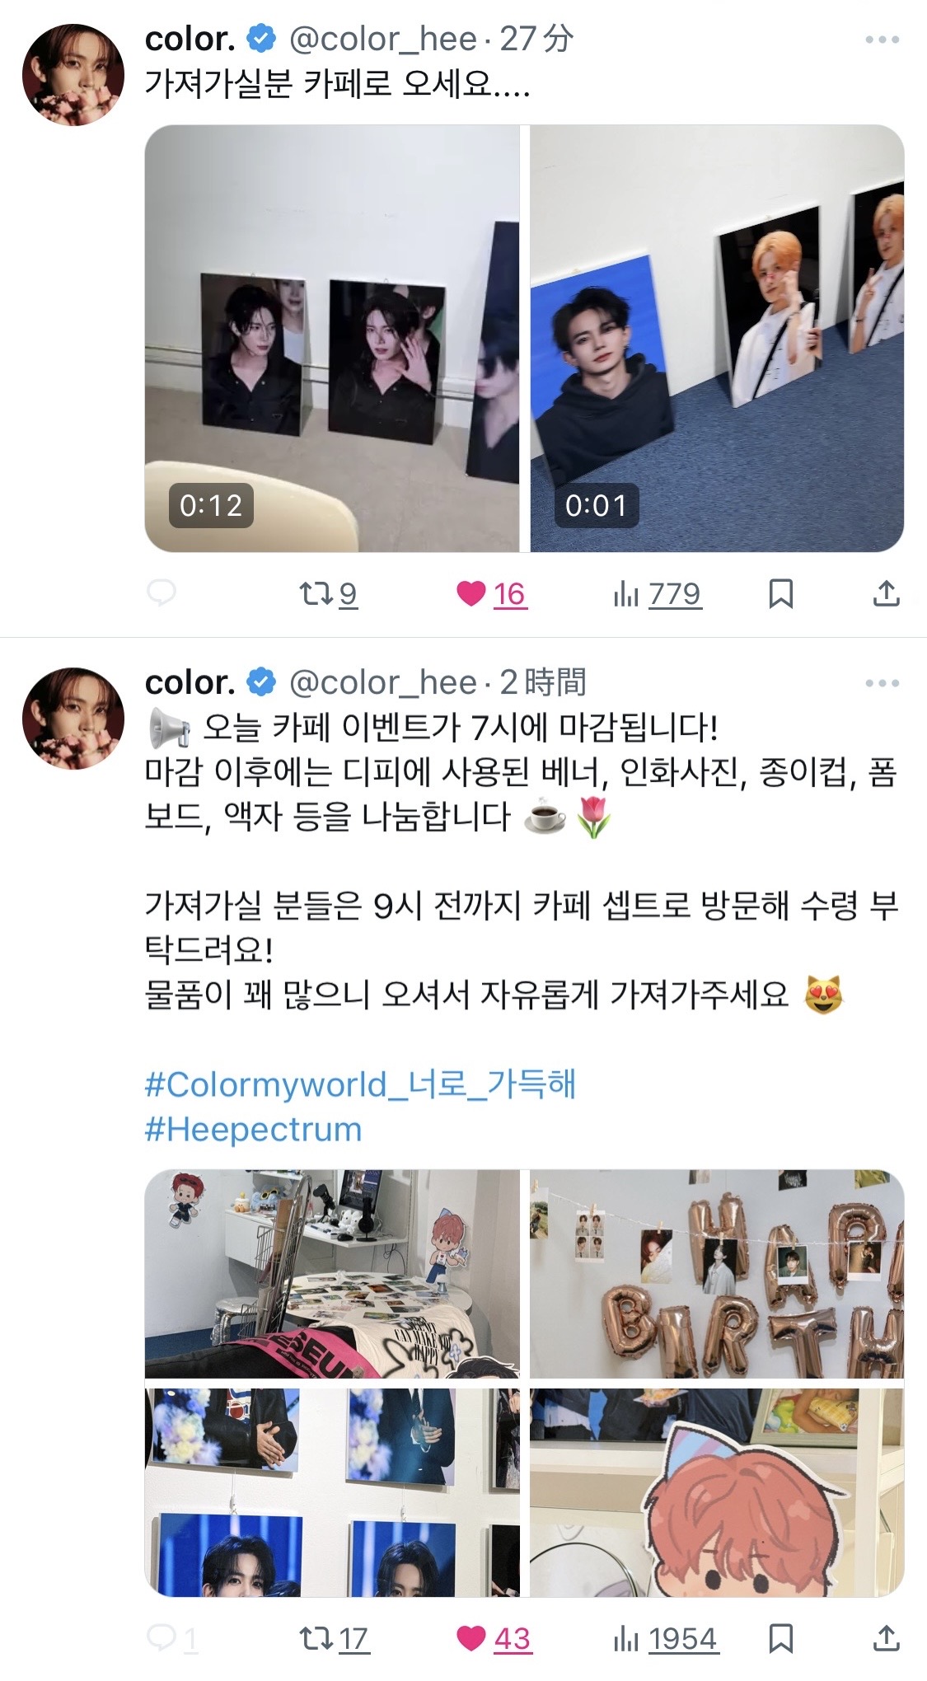This screenshot has width=927, height=1681.
Task: Retweet the first post with 9 retweets
Action: pyautogui.click(x=328, y=593)
